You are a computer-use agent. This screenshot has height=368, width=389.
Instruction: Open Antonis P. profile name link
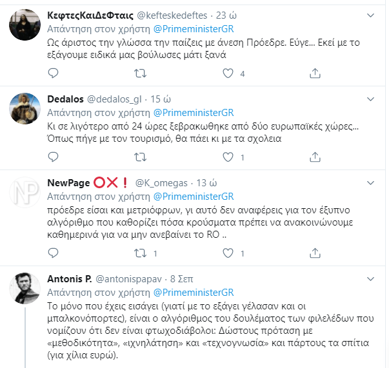click(x=70, y=279)
